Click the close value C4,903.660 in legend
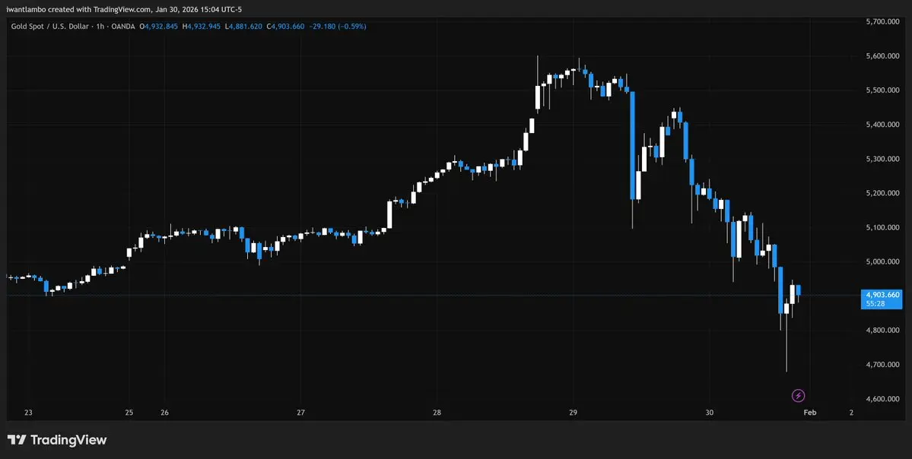The width and height of the screenshot is (912, 459). click(285, 26)
